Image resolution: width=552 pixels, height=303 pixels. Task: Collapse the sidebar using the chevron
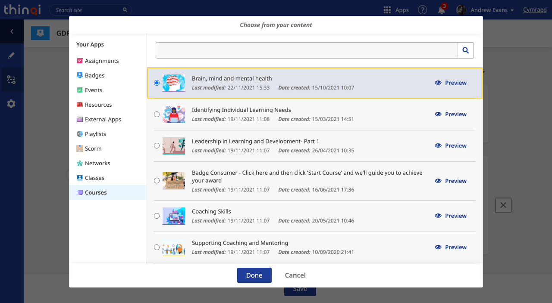(12, 31)
